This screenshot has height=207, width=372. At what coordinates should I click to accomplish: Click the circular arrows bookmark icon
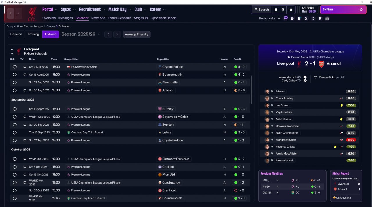[x=313, y=19]
